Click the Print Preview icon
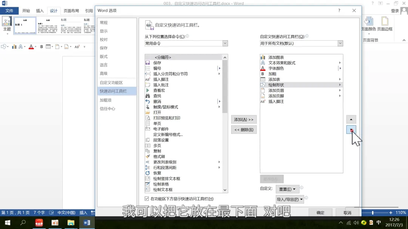Screen dimensions: 408x229 [148, 118]
